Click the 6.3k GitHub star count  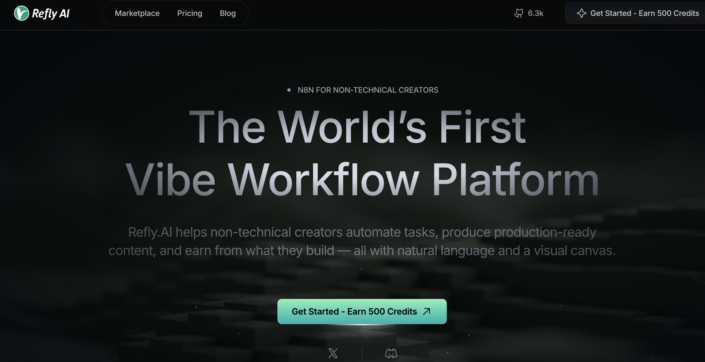pos(535,13)
